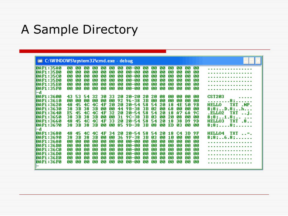The image size is (288, 216).
Task: Select address 0AF1:35B0 in the dump
Action: pos(49,72)
